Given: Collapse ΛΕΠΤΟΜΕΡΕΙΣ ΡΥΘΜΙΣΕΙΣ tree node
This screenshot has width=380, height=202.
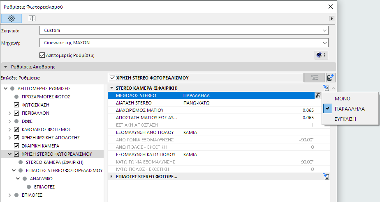Looking at the screenshot, I should tap(6, 89).
